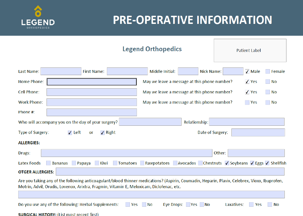Uncheck the Shellfish checkbox
The image size is (303, 216).
[x=267, y=163]
